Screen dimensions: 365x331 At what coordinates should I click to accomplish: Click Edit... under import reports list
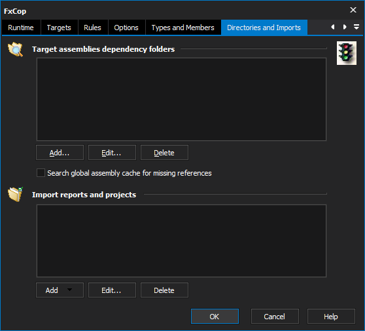(x=112, y=290)
